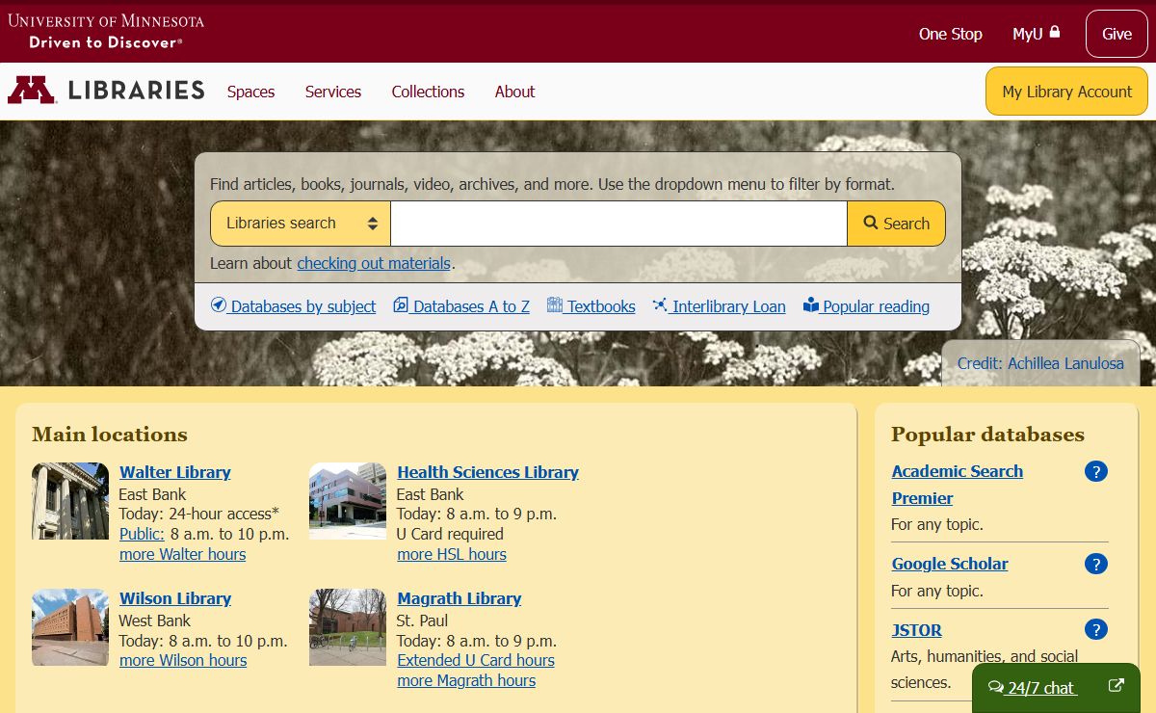
Task: Click the magnifier icon in Search button
Action: click(x=871, y=223)
